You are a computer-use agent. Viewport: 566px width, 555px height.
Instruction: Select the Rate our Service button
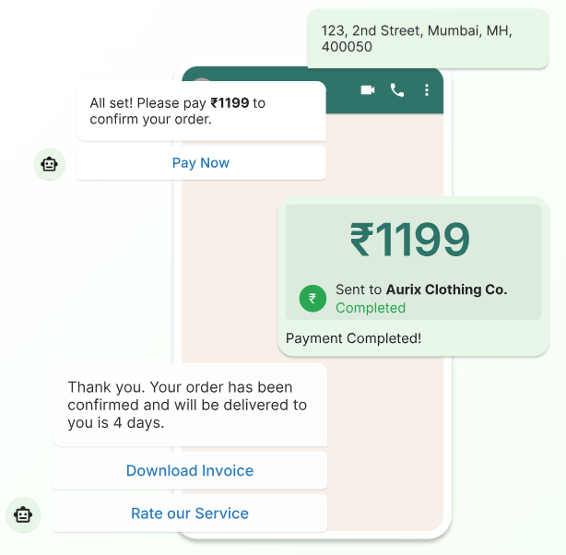pyautogui.click(x=190, y=514)
